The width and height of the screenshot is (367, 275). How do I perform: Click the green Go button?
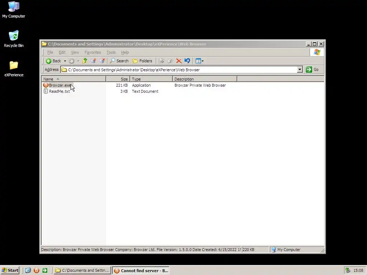click(313, 70)
